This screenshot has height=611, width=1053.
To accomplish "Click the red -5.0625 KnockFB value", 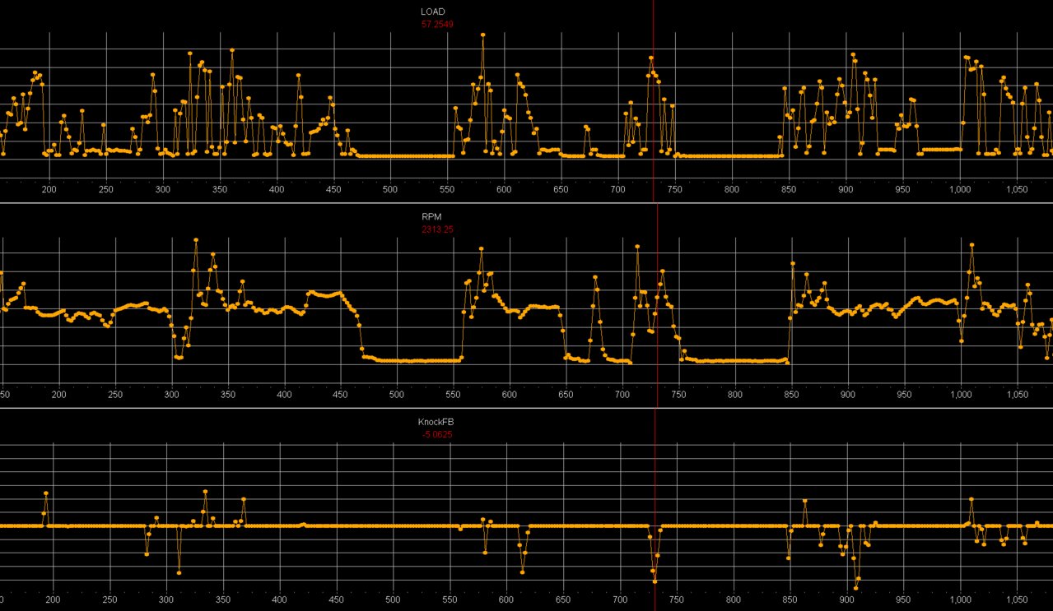I will 436,434.
